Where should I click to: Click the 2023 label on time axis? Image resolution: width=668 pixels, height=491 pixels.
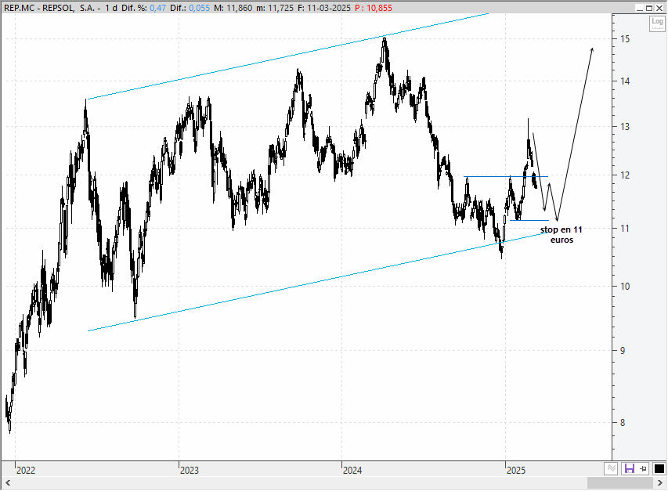(x=190, y=470)
